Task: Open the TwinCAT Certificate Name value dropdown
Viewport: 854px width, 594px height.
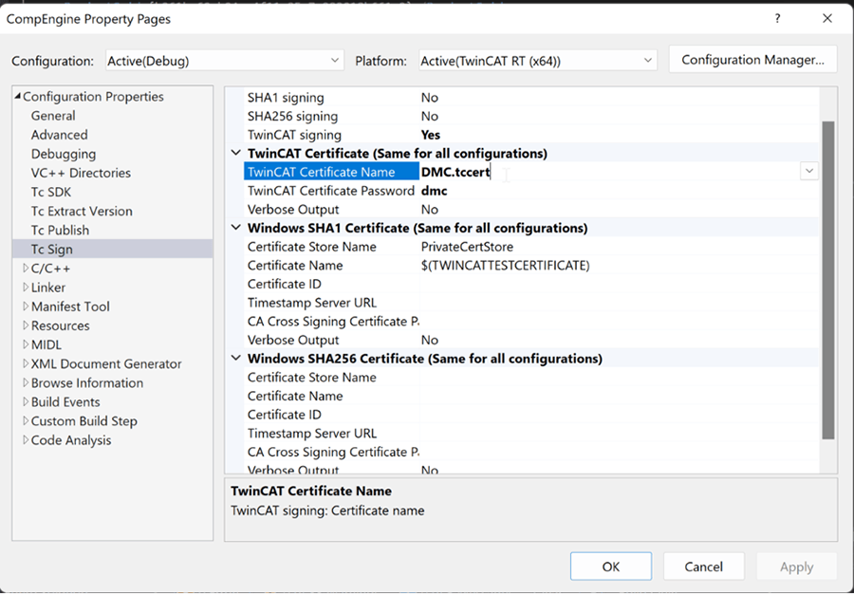Action: click(x=809, y=171)
